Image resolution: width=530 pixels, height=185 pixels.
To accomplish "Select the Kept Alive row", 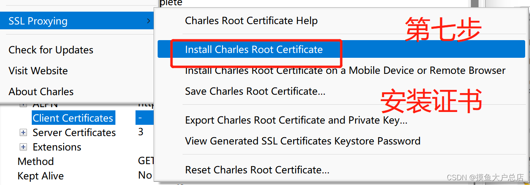I will [x=41, y=176].
